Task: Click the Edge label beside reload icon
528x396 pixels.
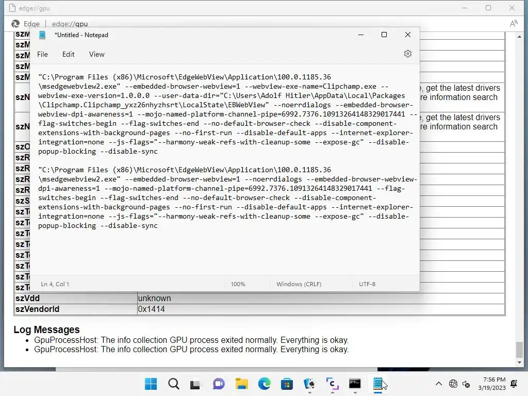Action: tap(31, 24)
